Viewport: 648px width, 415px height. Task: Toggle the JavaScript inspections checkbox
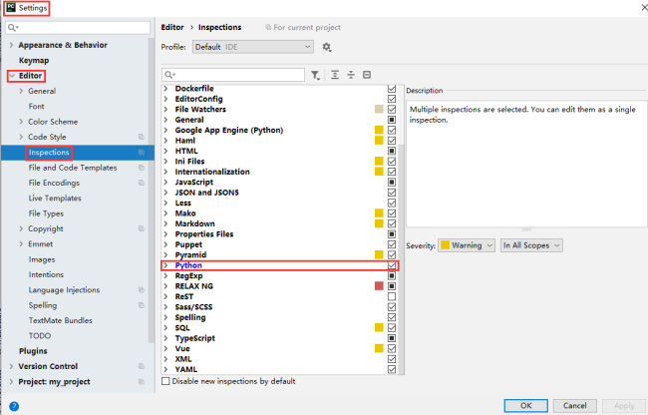tap(392, 182)
